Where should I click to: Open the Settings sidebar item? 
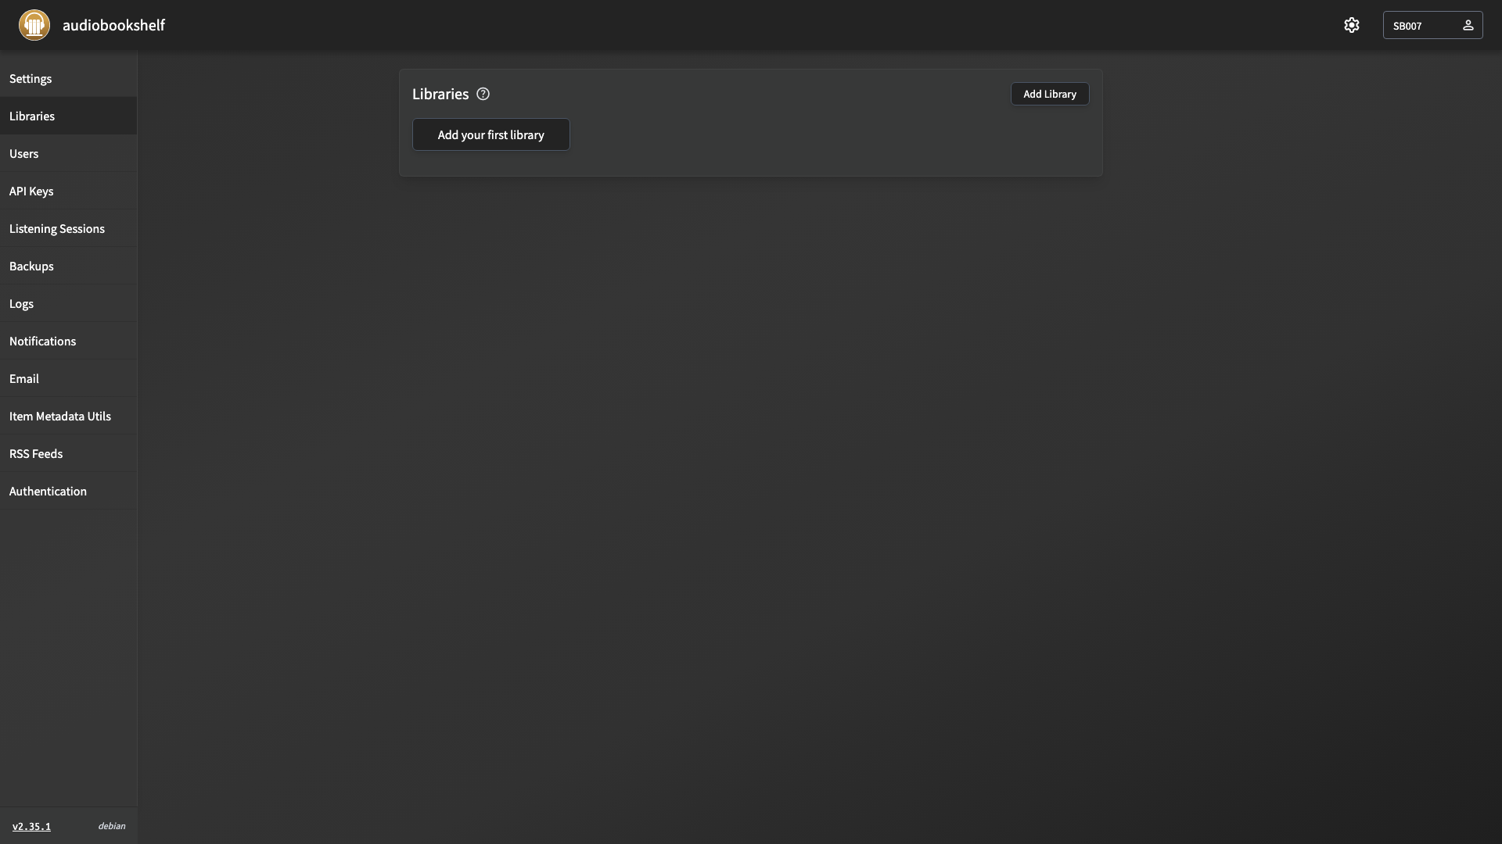point(69,78)
